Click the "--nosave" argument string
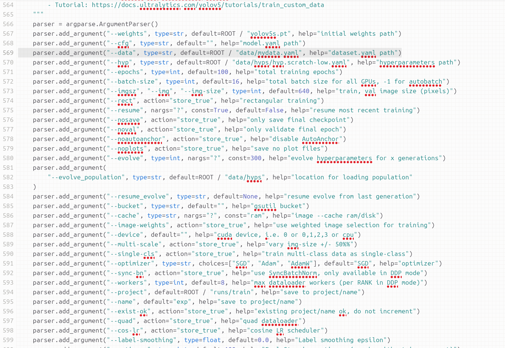The width and height of the screenshot is (505, 348). [125, 120]
